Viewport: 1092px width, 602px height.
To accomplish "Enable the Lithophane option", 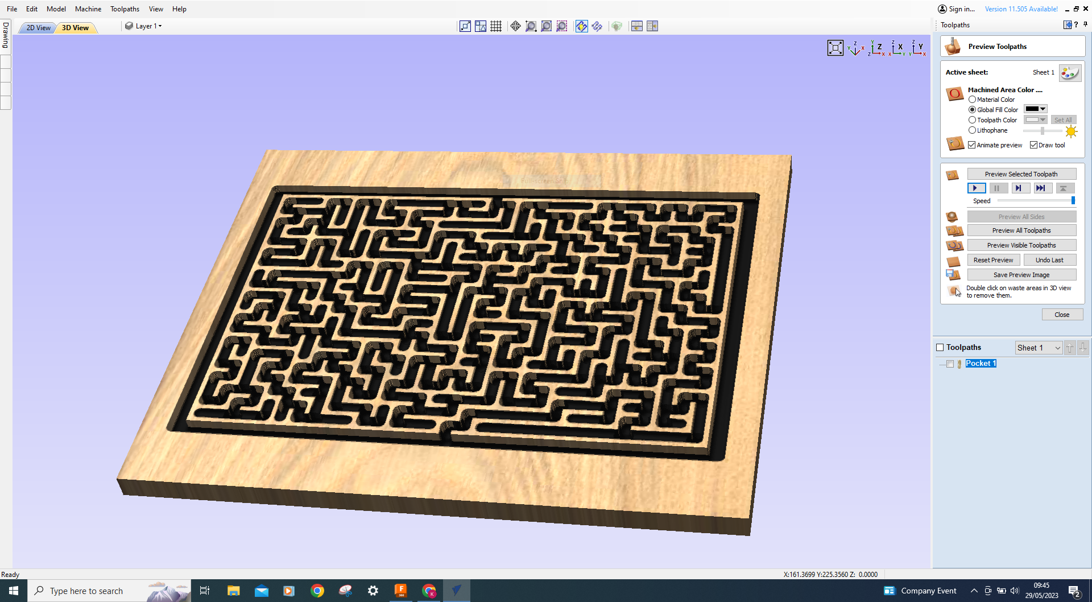I will tap(973, 130).
